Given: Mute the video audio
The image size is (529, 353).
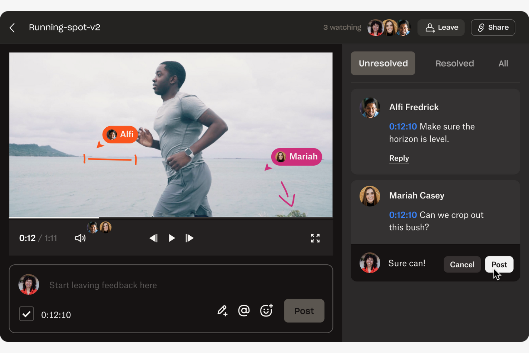Looking at the screenshot, I should click(80, 238).
